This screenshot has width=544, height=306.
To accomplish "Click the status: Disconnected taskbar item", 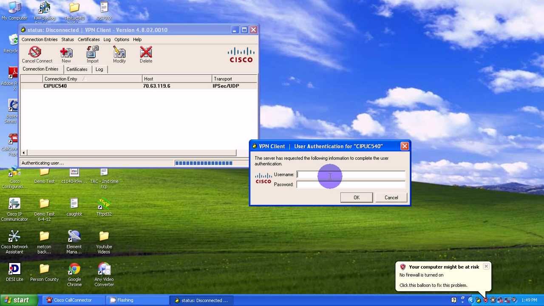I will point(201,300).
